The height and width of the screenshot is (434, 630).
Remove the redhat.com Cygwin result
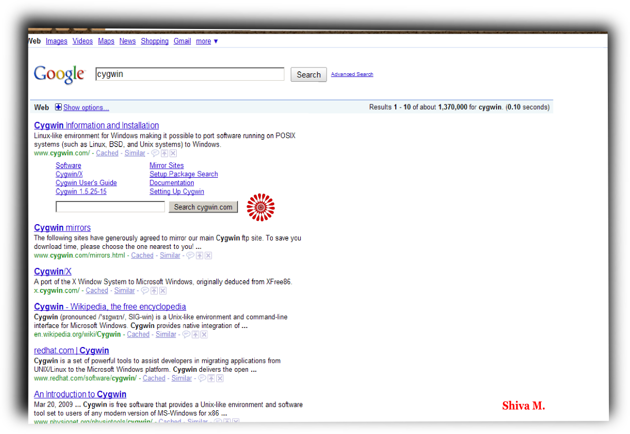click(x=220, y=378)
